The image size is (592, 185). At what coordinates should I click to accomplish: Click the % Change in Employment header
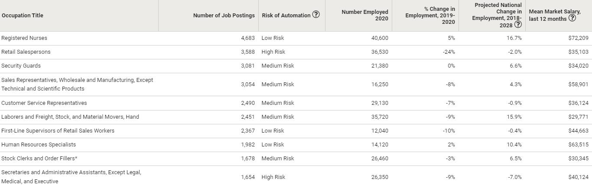click(x=430, y=15)
